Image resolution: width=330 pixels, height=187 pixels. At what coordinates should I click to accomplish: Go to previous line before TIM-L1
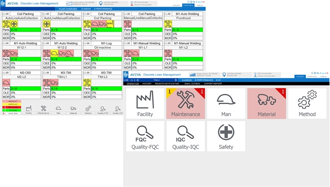pos(138,80)
